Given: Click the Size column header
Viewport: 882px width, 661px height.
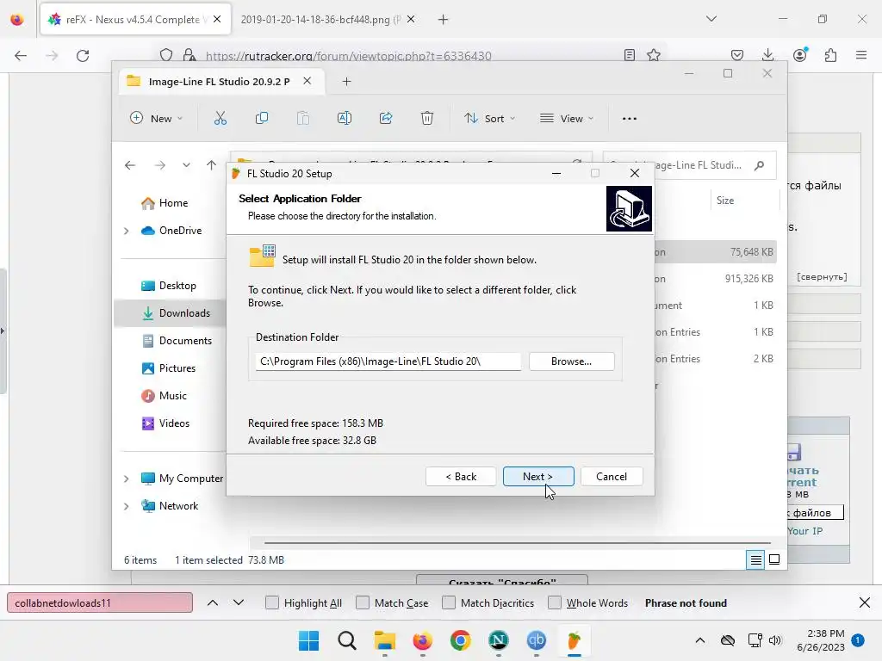Looking at the screenshot, I should [725, 200].
